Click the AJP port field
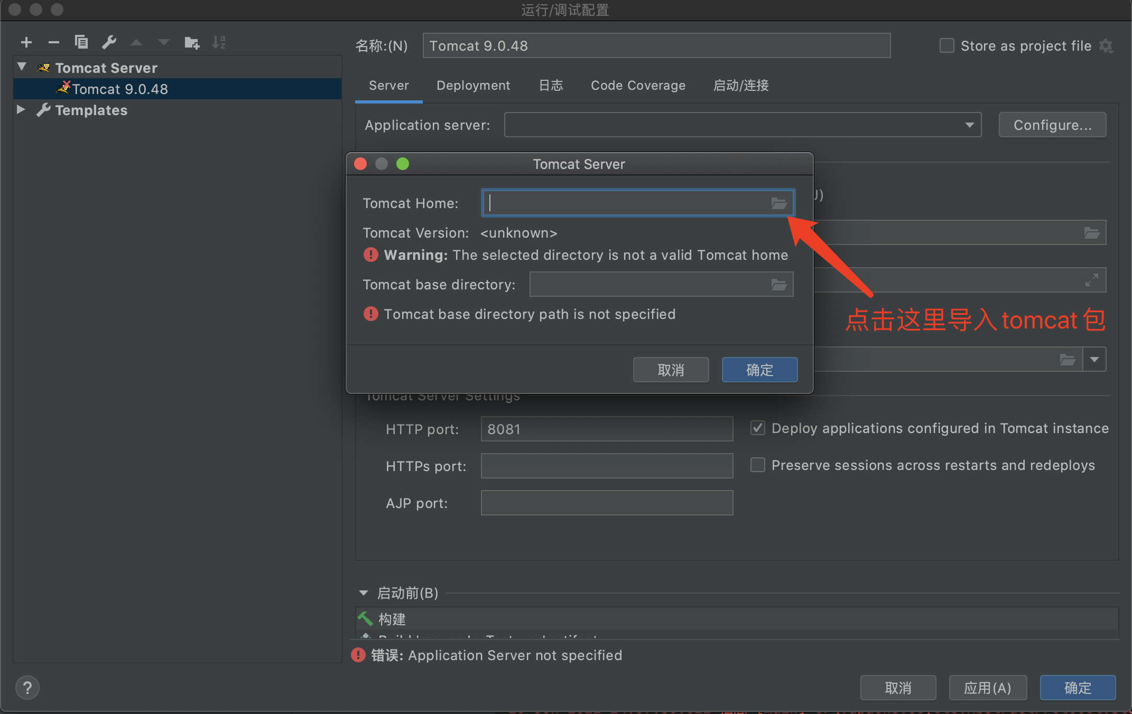Screen dimensions: 1132x714 click(x=607, y=503)
